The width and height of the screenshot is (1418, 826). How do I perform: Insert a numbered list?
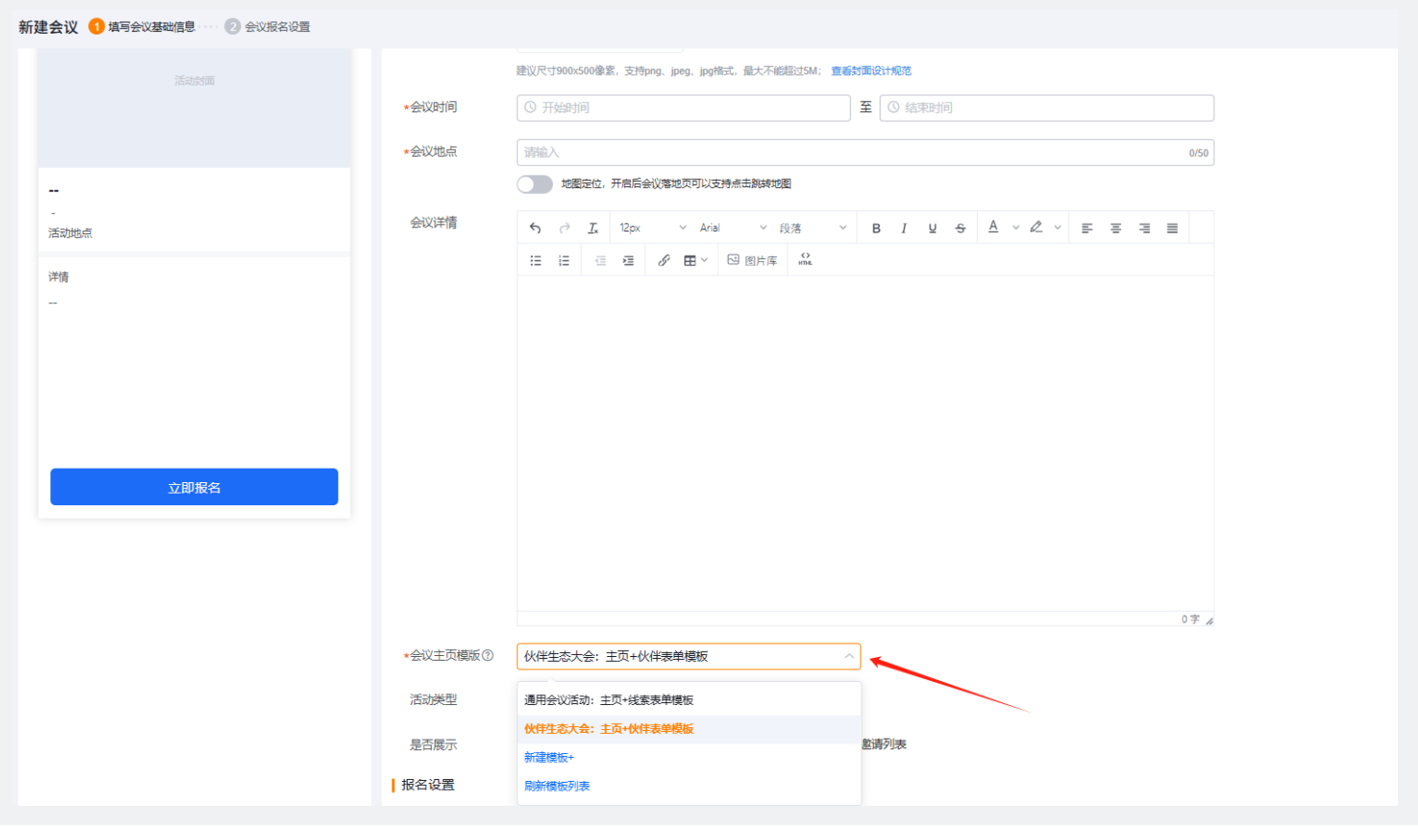[564, 260]
